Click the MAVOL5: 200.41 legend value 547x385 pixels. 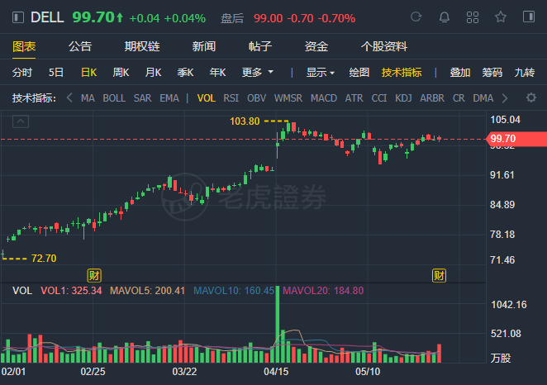click(147, 291)
